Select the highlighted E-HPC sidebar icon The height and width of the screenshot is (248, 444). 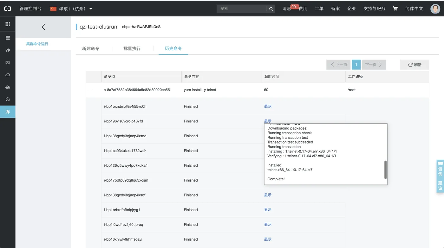[8, 112]
